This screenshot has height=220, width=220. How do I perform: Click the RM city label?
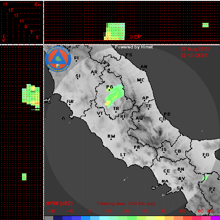111,136
